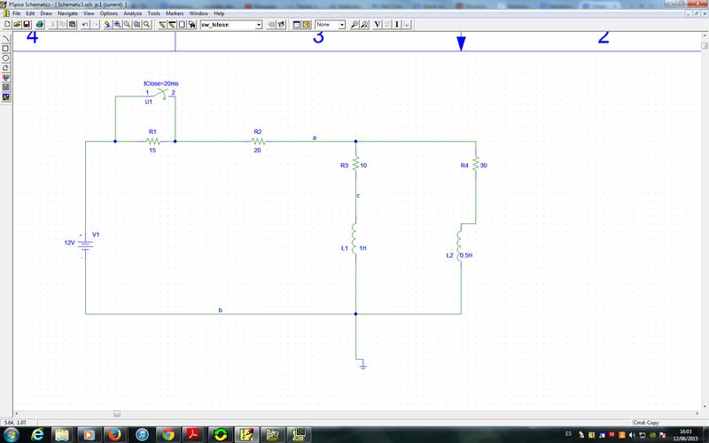Image resolution: width=709 pixels, height=443 pixels.
Task: Click the Windows Start button
Action: pyautogui.click(x=12, y=434)
